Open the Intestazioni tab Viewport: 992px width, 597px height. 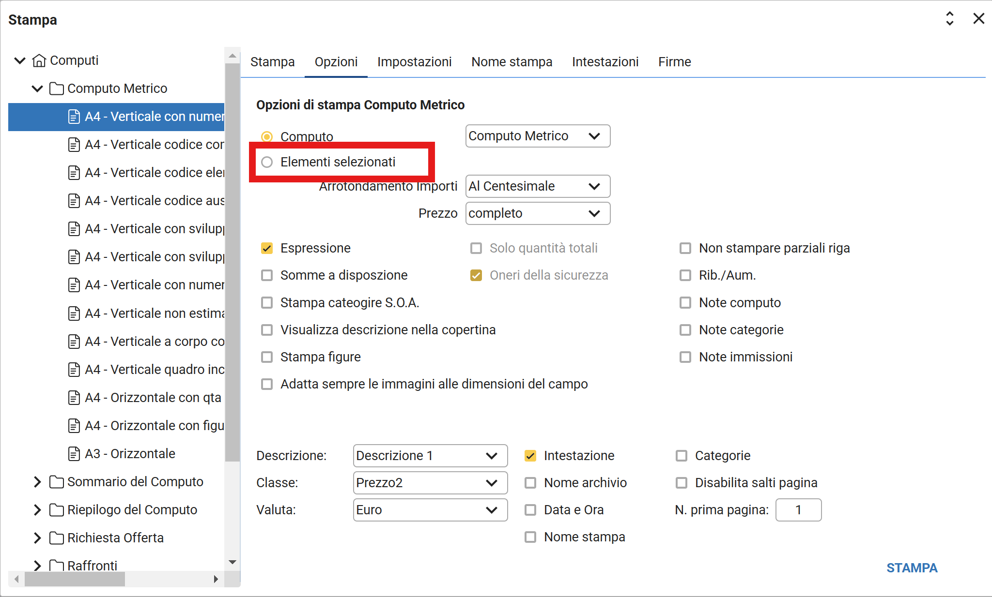(605, 62)
